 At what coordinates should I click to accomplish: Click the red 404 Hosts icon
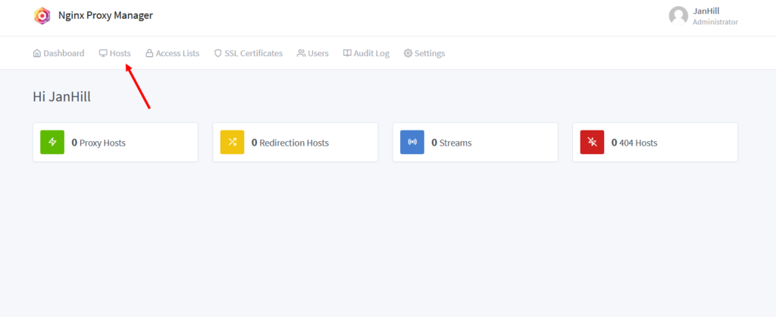coord(592,142)
